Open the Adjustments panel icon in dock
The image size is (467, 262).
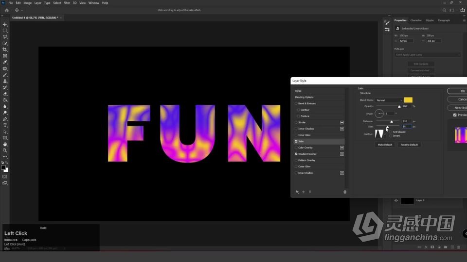387,30
